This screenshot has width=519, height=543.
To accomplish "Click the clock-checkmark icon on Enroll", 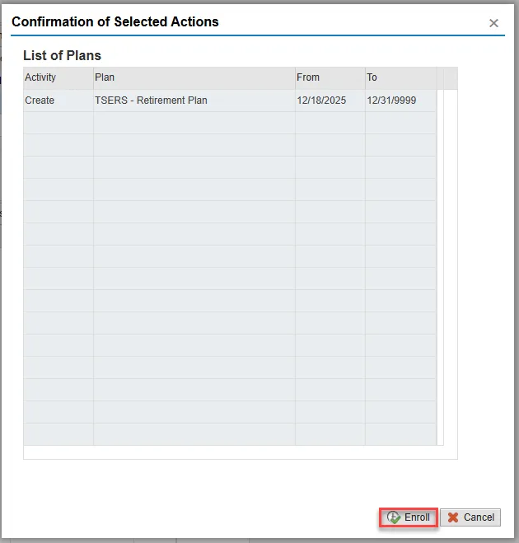I will click(x=394, y=517).
